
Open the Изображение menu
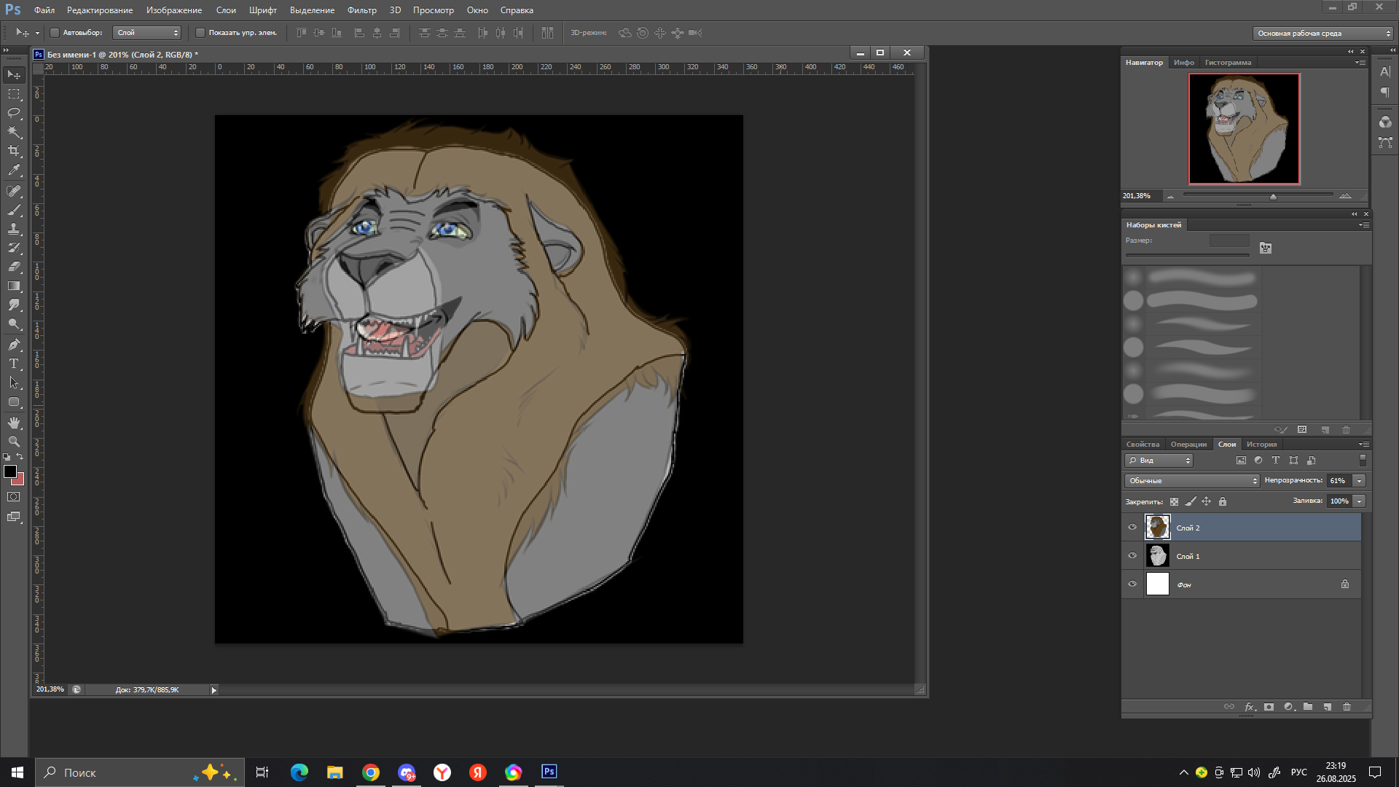point(174,10)
